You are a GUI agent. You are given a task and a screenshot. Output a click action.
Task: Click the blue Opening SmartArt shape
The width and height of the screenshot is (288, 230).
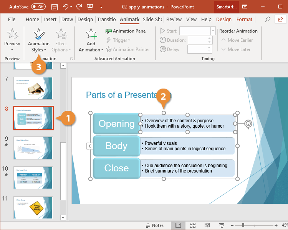pos(116,123)
